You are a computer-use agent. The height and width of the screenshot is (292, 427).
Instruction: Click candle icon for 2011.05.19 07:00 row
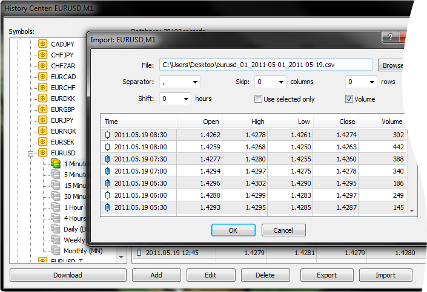coord(108,172)
